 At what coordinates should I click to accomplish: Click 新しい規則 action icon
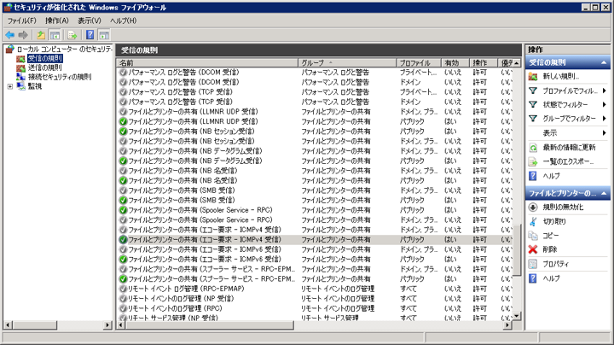(x=533, y=77)
